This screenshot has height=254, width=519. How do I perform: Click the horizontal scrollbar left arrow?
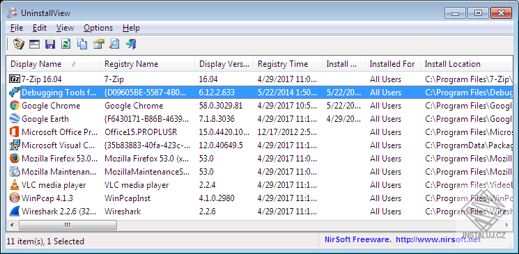point(13,225)
